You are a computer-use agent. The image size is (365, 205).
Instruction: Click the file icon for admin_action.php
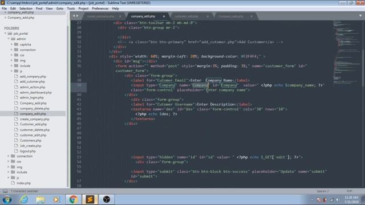[x=16, y=87]
